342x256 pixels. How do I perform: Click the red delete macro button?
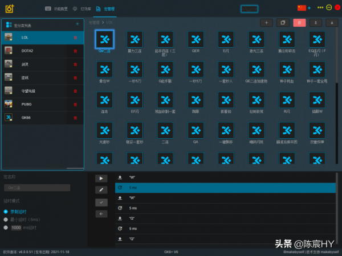[299, 23]
